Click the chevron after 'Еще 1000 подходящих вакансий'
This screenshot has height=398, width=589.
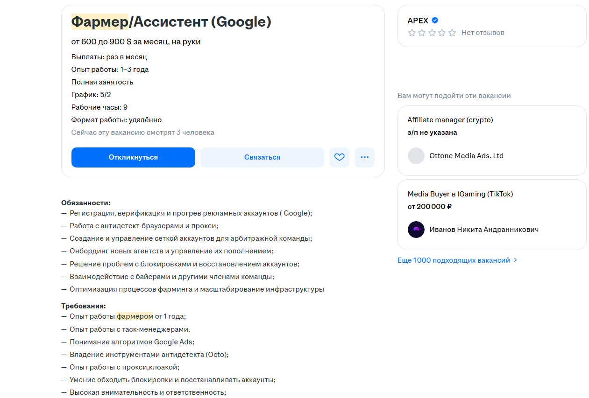515,260
